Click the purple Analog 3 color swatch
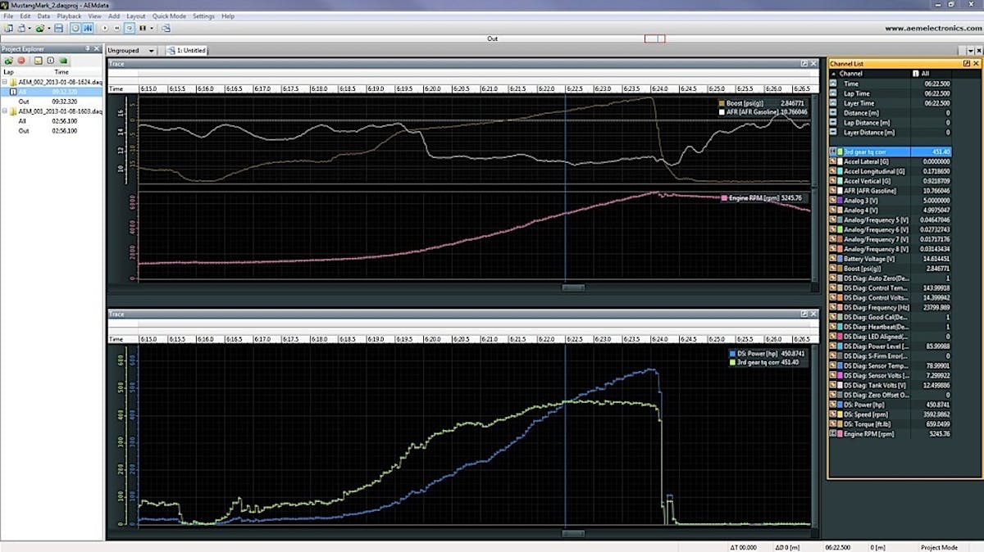The image size is (984, 552). pos(840,200)
